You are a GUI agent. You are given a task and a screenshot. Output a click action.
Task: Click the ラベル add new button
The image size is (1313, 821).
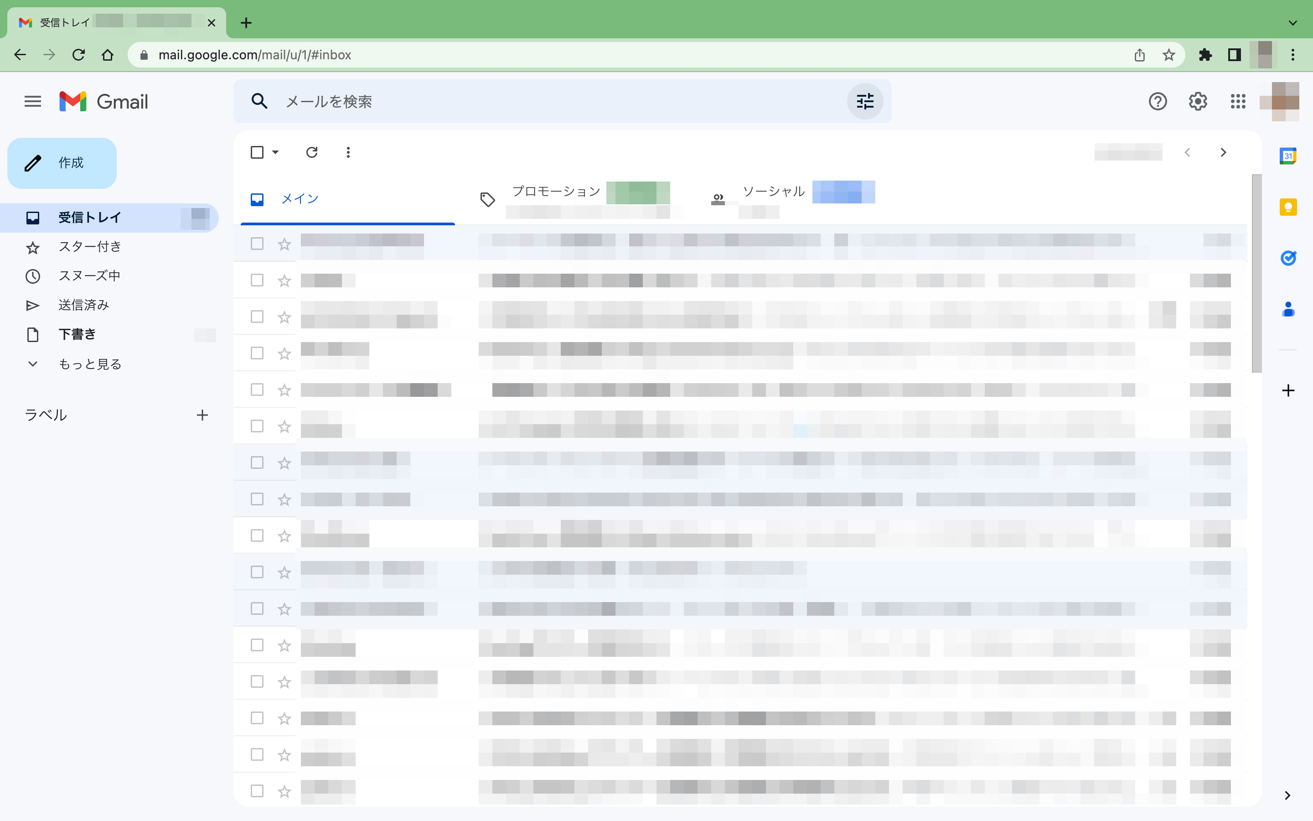(202, 414)
